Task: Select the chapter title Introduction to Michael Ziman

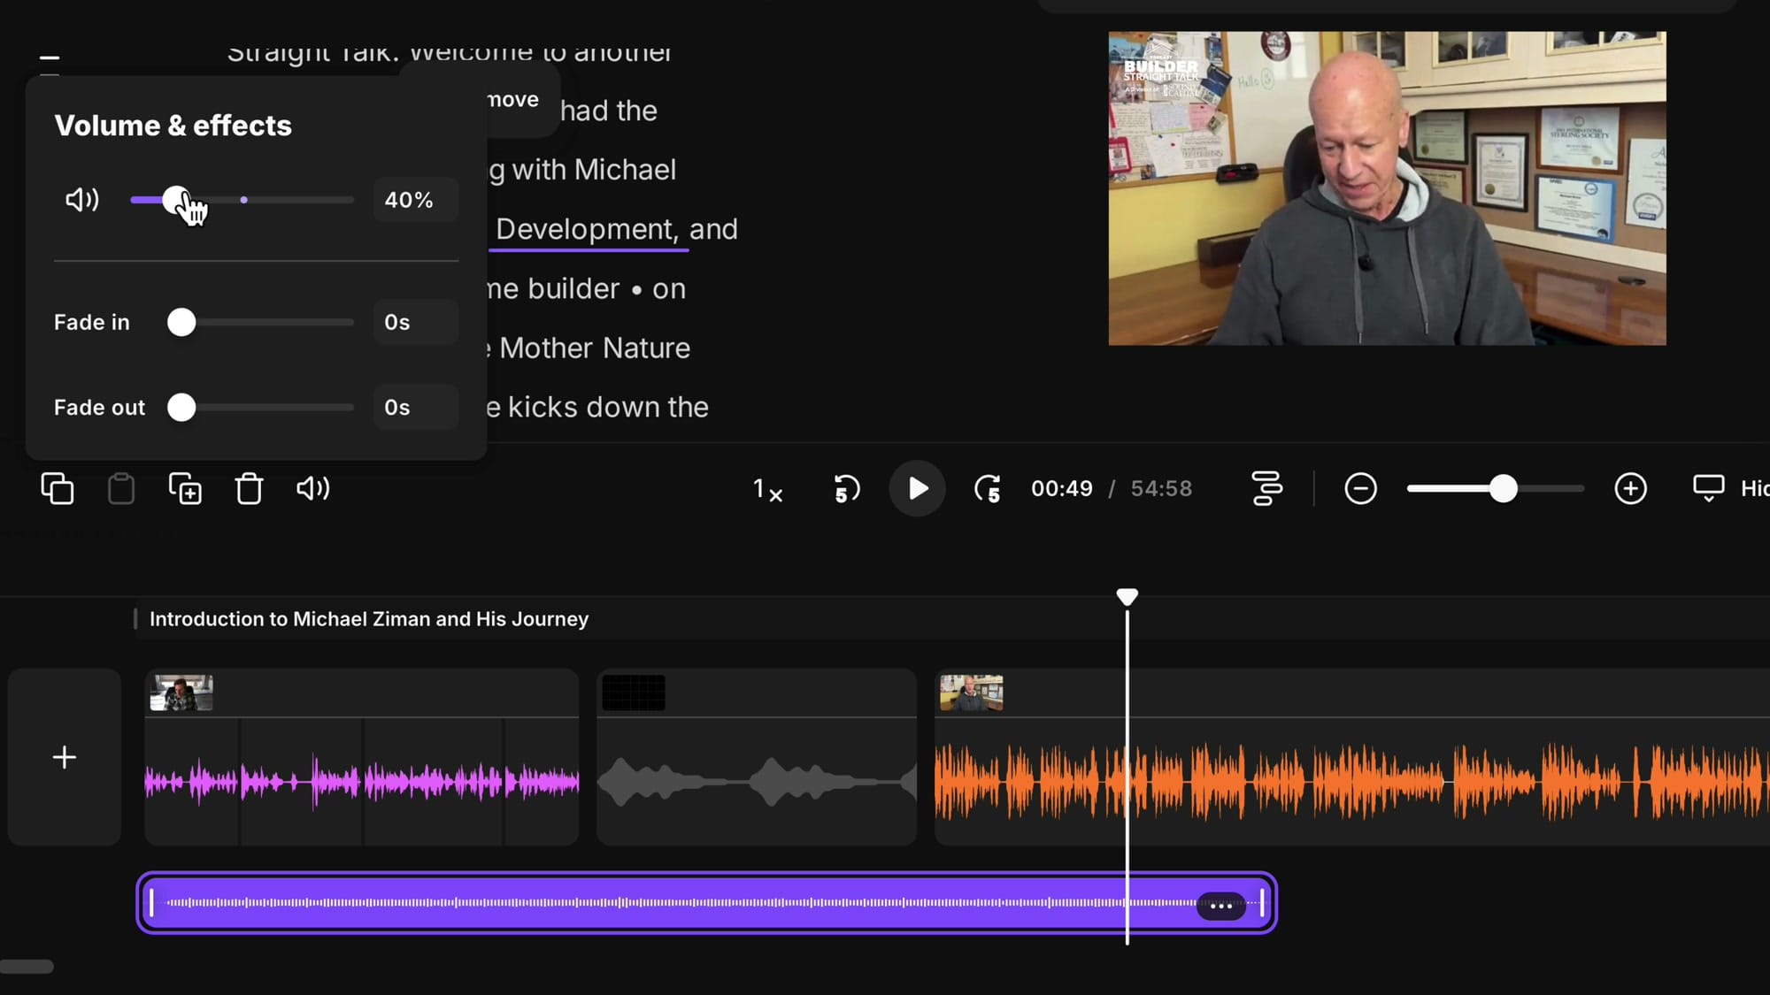Action: coord(369,618)
